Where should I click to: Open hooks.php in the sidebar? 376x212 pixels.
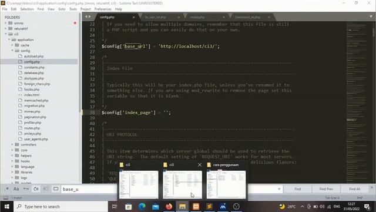32,90
